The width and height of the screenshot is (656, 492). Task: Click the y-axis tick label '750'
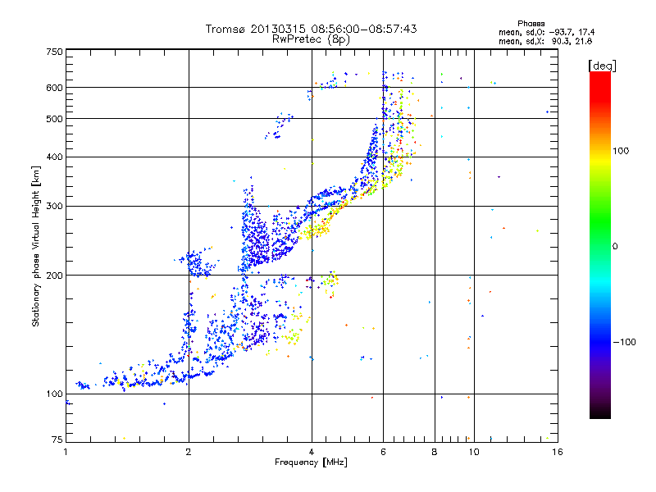click(54, 52)
